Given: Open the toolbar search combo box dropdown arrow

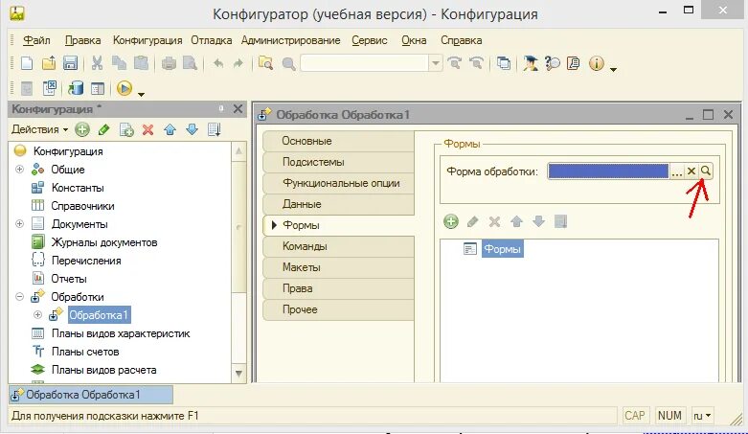Looking at the screenshot, I should click(x=435, y=63).
